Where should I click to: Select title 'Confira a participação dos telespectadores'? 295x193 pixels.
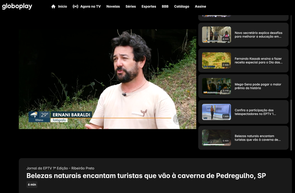[255, 112]
